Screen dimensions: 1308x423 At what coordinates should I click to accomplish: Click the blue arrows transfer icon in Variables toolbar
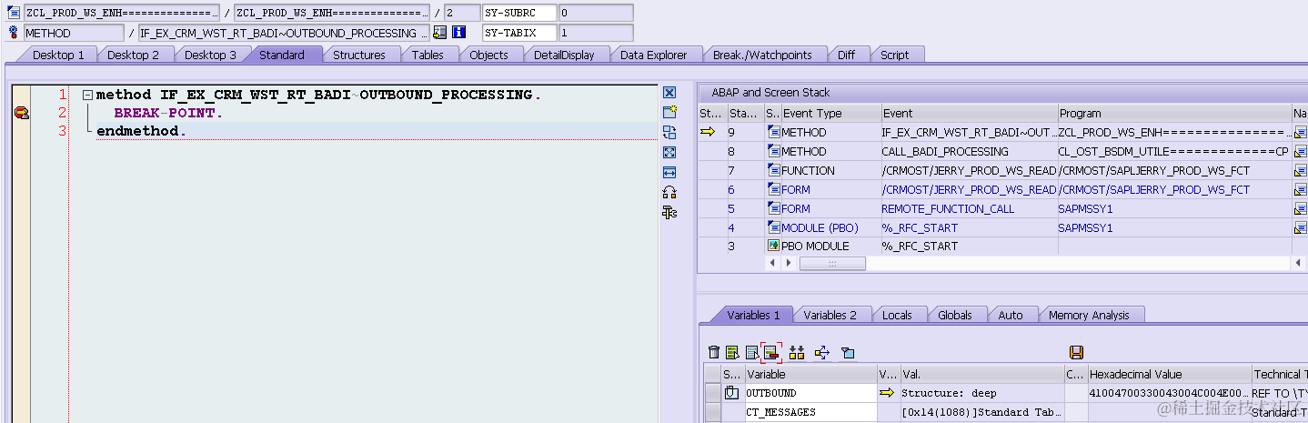822,352
